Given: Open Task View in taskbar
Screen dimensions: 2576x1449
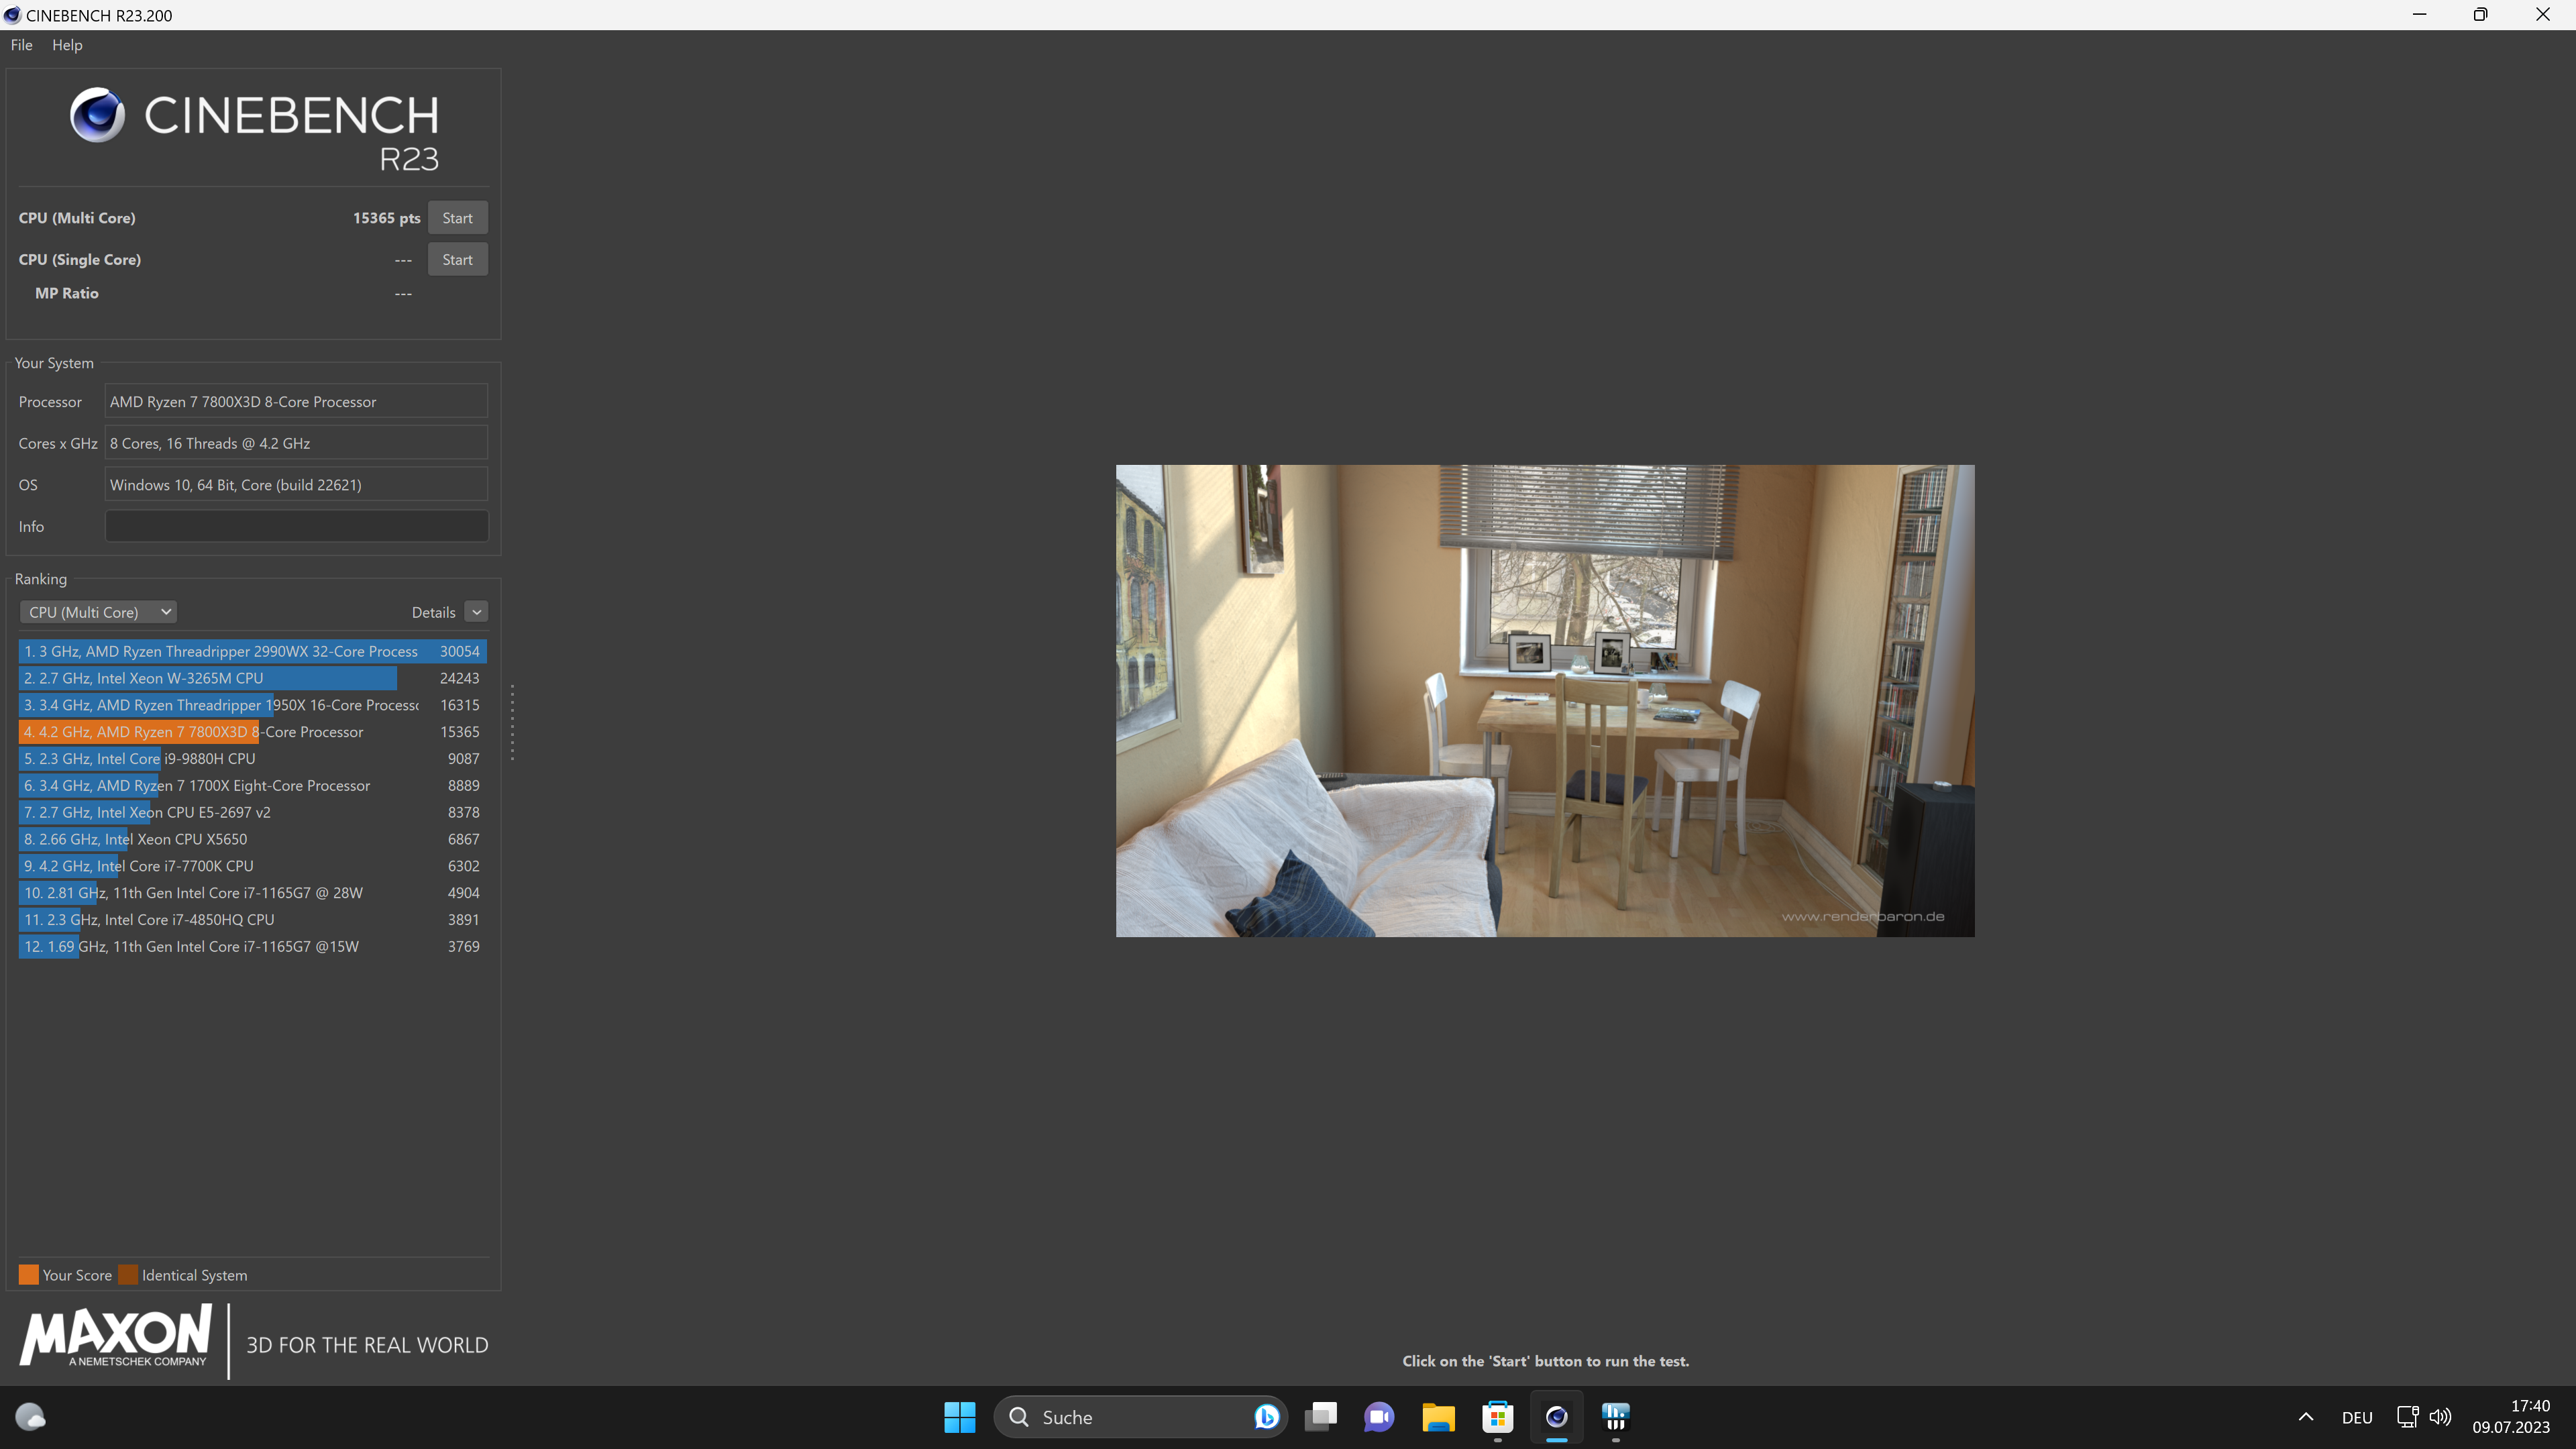Looking at the screenshot, I should 1320,1416.
